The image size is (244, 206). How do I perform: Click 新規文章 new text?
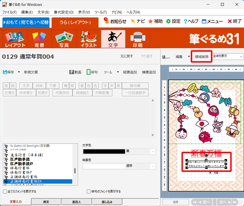coord(31,72)
